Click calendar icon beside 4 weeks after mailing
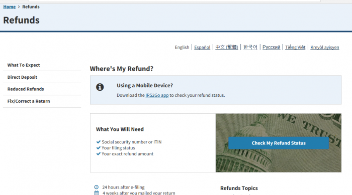Image resolution: width=352 pixels, height=195 pixels. 97,193
